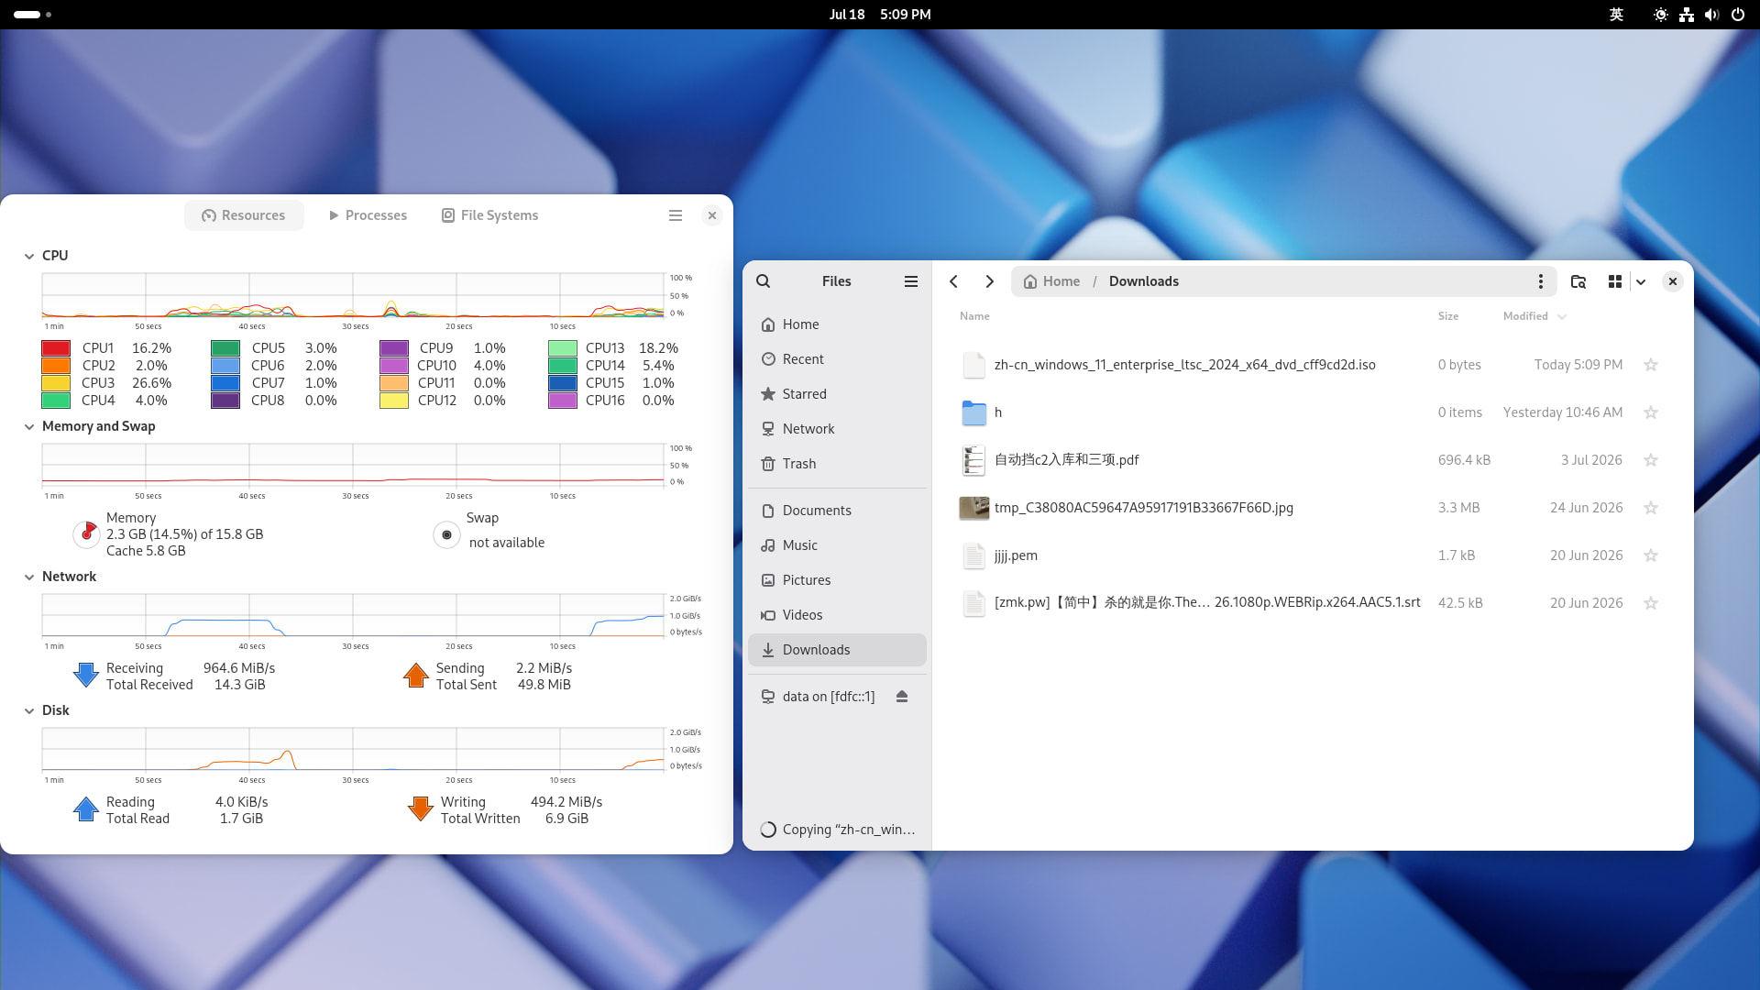Screen dimensions: 1760x990
Task: Click the volume icon in top bar
Action: pyautogui.click(x=1711, y=15)
